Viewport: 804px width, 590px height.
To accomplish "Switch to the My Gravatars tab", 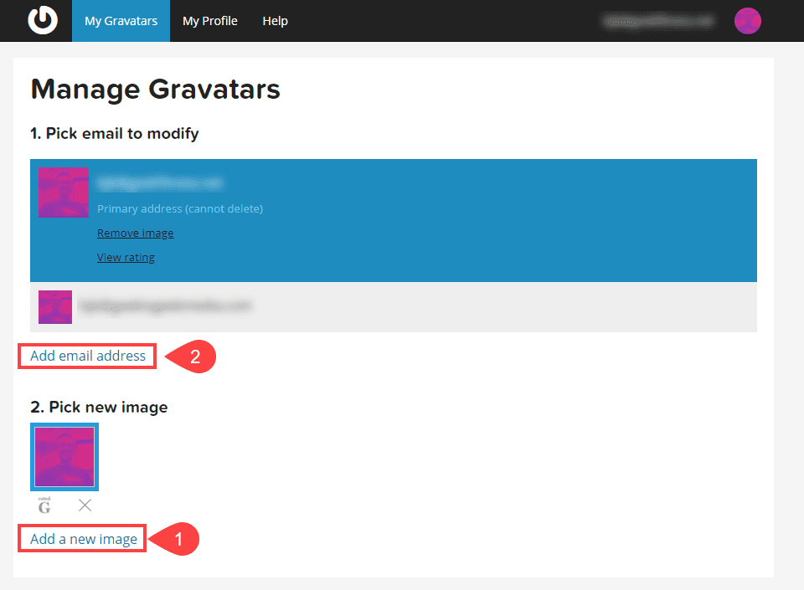I will pos(121,21).
